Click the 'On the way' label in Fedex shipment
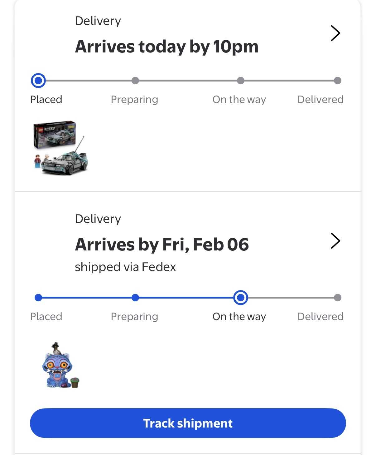Screen dimensions: 376x455 point(239,317)
